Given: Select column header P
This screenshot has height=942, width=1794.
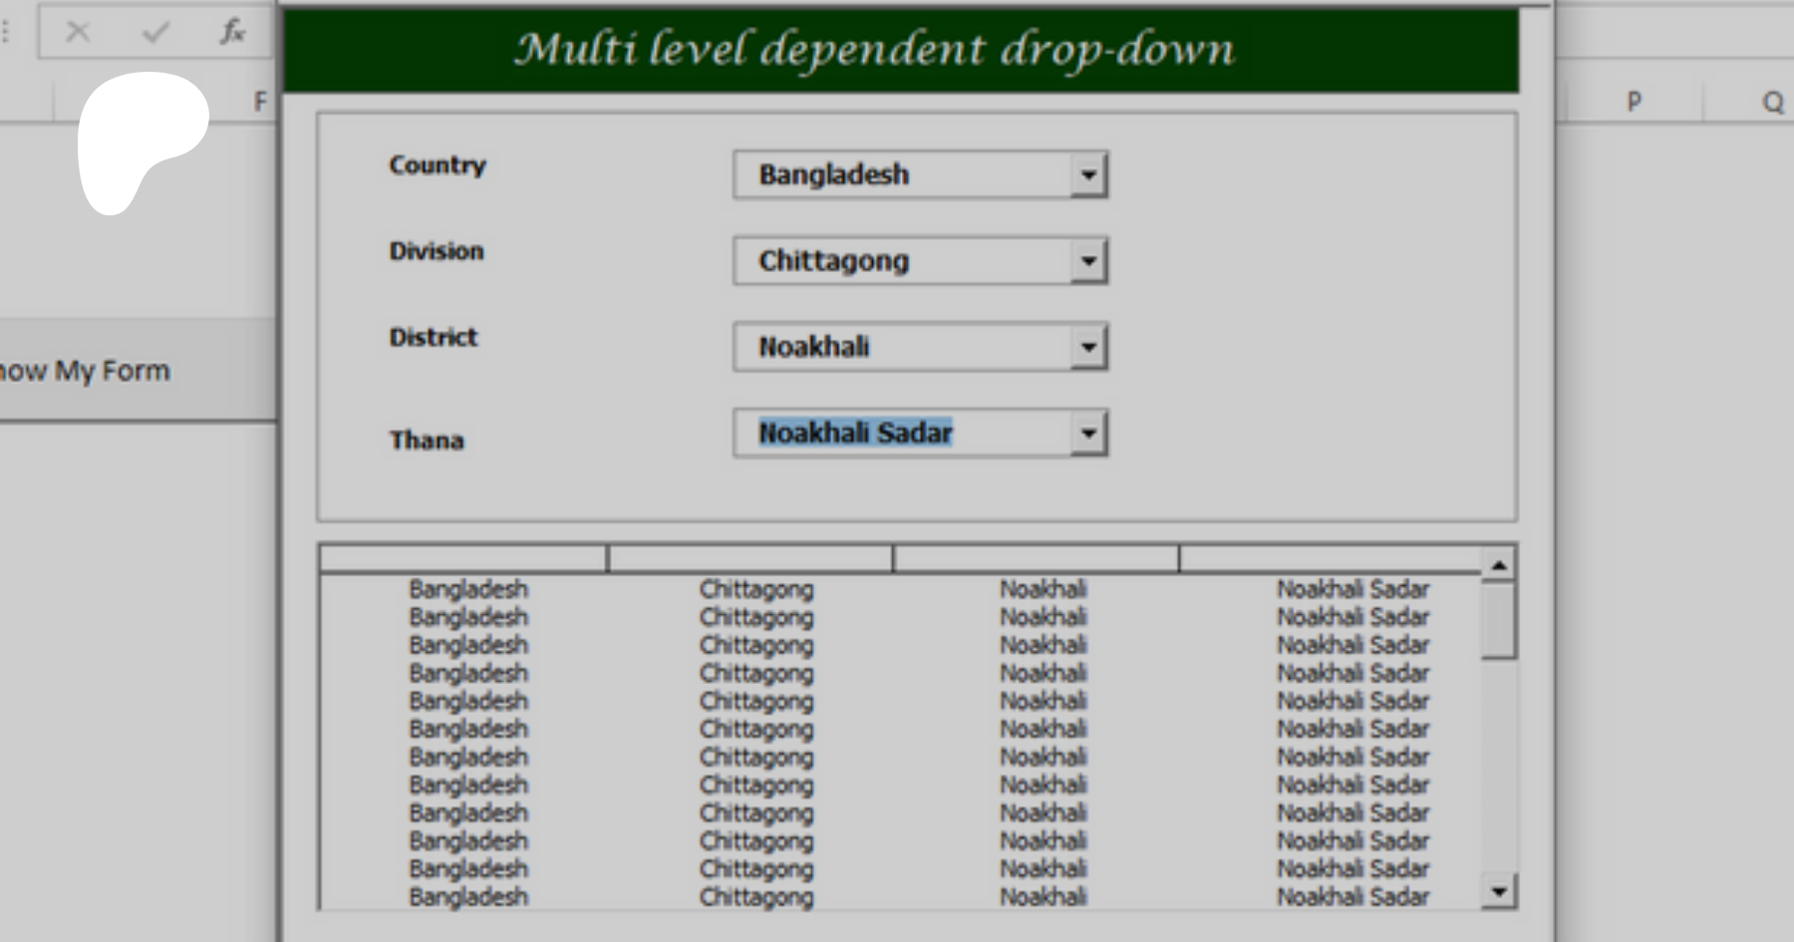Looking at the screenshot, I should coord(1634,102).
